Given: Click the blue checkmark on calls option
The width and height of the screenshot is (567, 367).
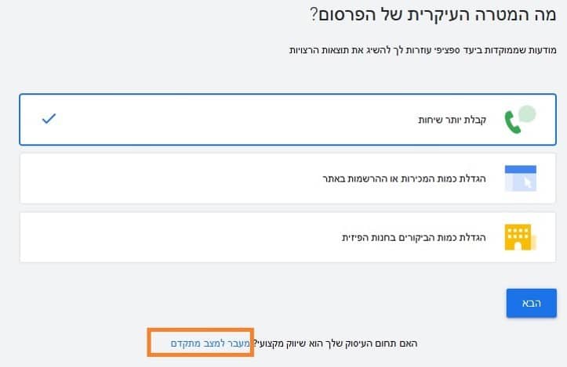Looking at the screenshot, I should coord(49,120).
